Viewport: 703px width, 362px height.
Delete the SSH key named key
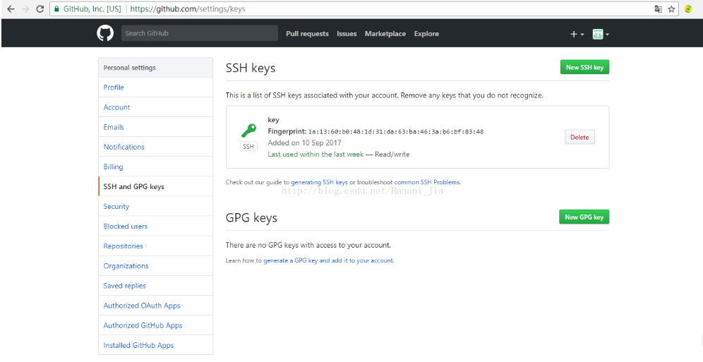579,137
